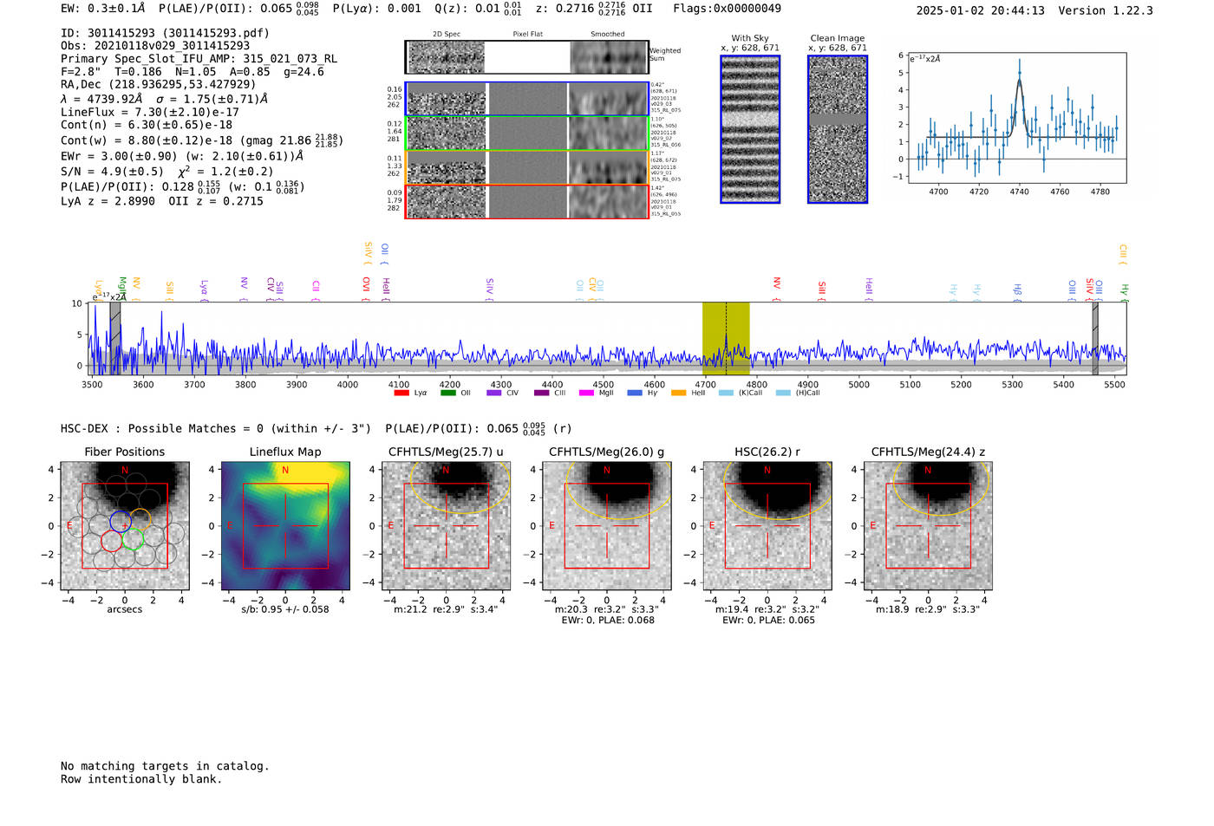Click the EWr = 3.00(±0.90) line
This screenshot has height=826, width=1214.
click(182, 156)
